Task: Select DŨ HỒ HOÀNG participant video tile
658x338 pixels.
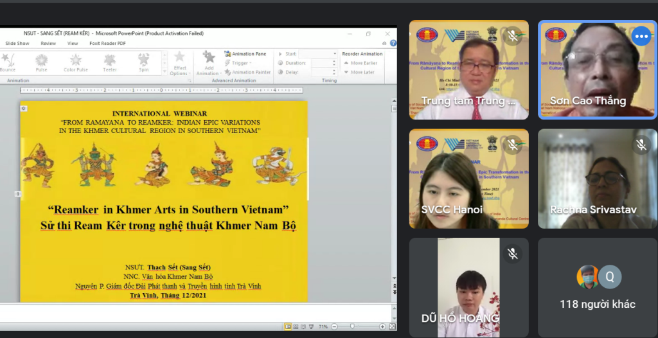Action: 468,288
